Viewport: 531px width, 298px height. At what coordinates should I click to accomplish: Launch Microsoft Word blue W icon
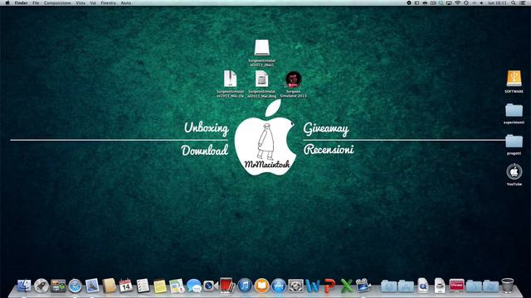tap(312, 286)
